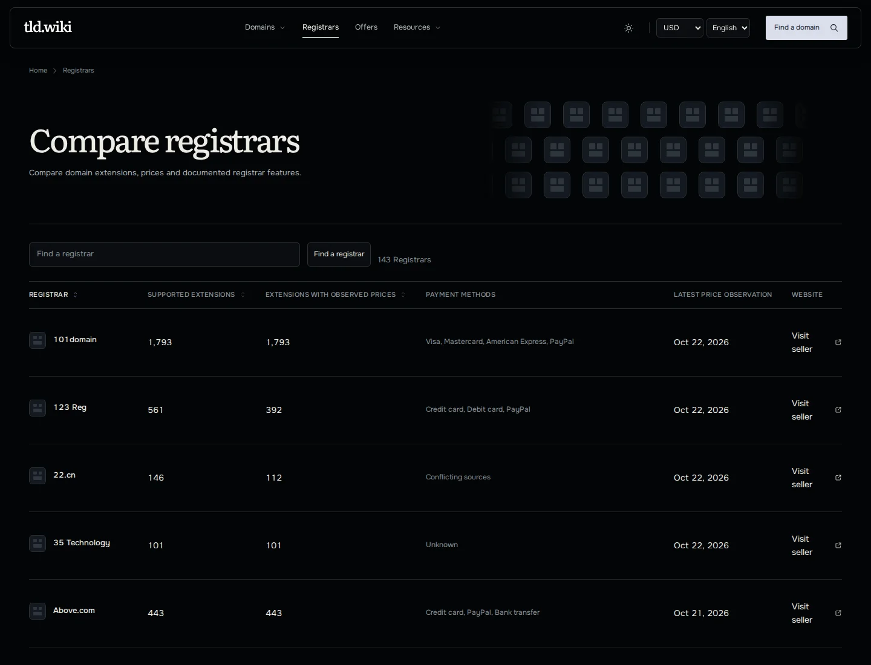Open the Offers nav item
This screenshot has height=665, width=871.
[366, 27]
